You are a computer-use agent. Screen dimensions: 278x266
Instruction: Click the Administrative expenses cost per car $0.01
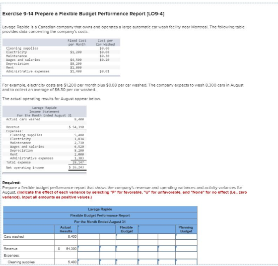(104, 71)
